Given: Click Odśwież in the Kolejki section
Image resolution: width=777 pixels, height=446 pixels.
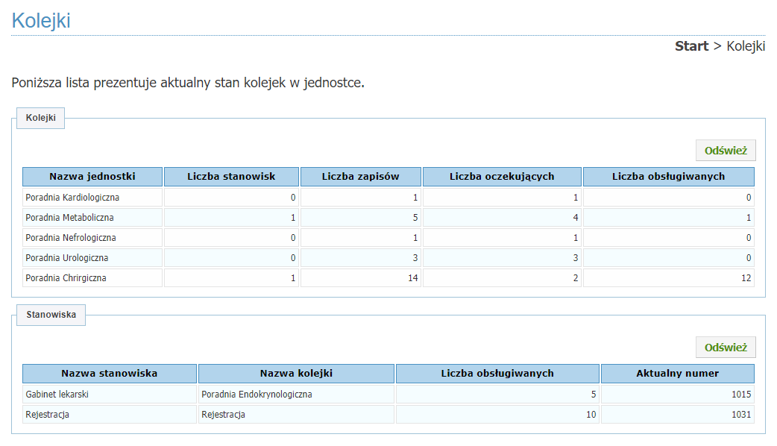Looking at the screenshot, I should (x=726, y=151).
